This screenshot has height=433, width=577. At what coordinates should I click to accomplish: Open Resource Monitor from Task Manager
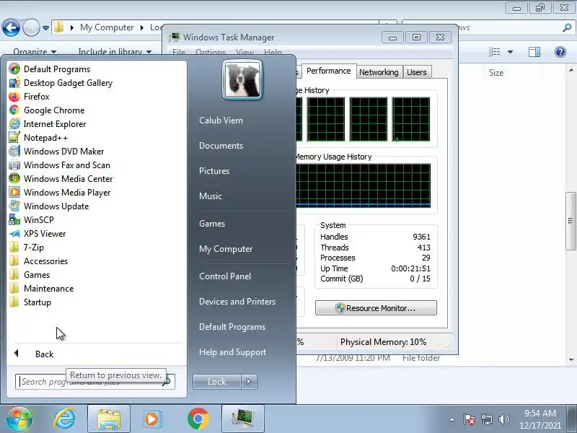coord(376,308)
